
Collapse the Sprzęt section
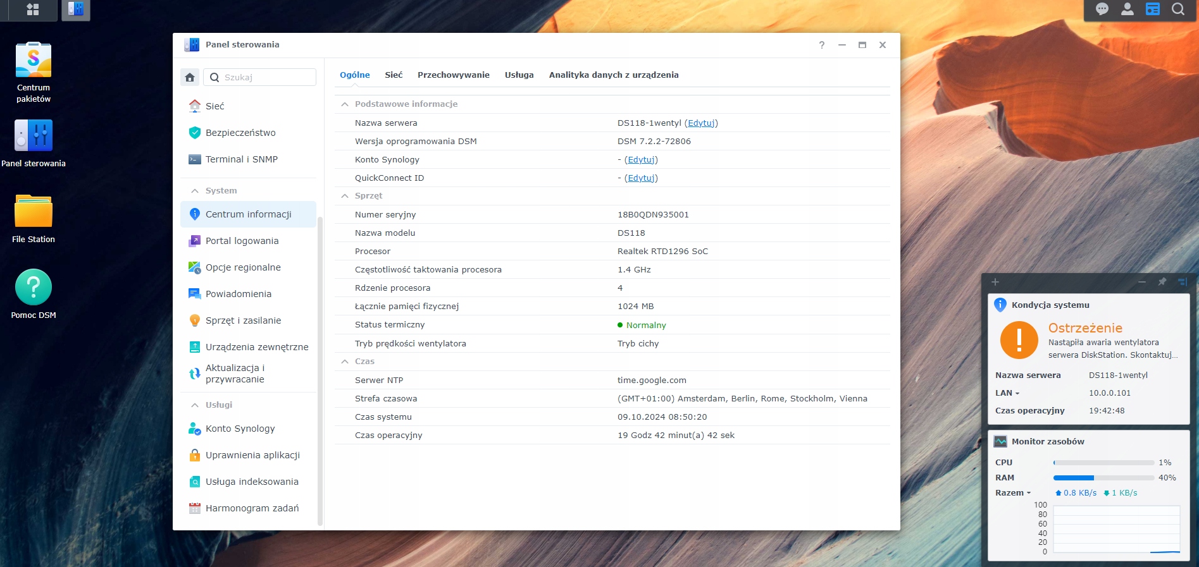click(345, 196)
